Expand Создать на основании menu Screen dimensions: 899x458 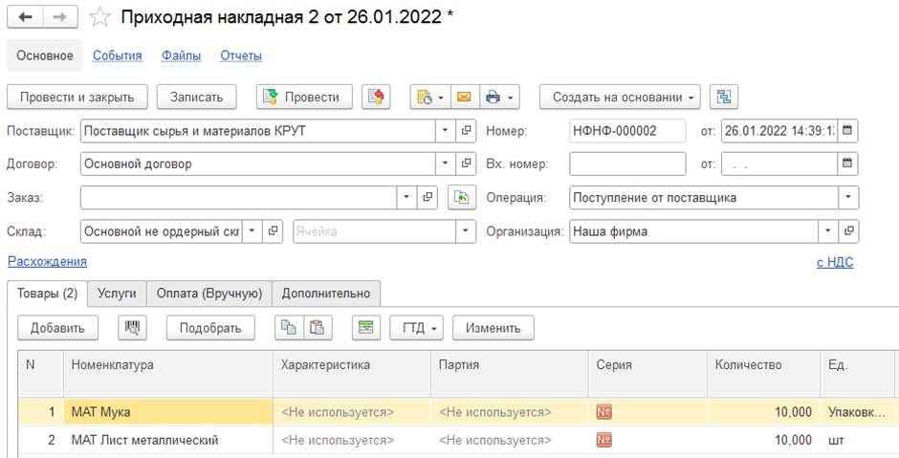click(x=620, y=97)
